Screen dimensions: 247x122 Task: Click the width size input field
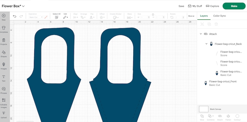click(x=144, y=17)
